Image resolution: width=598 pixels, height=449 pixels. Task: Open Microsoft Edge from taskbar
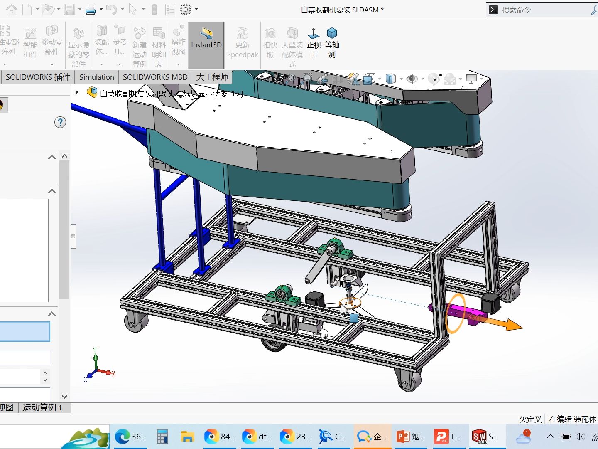click(x=130, y=437)
